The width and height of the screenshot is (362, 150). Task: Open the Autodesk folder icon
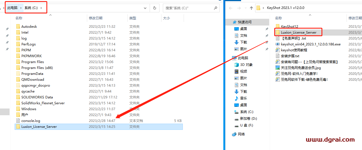pyautogui.click(x=18, y=26)
